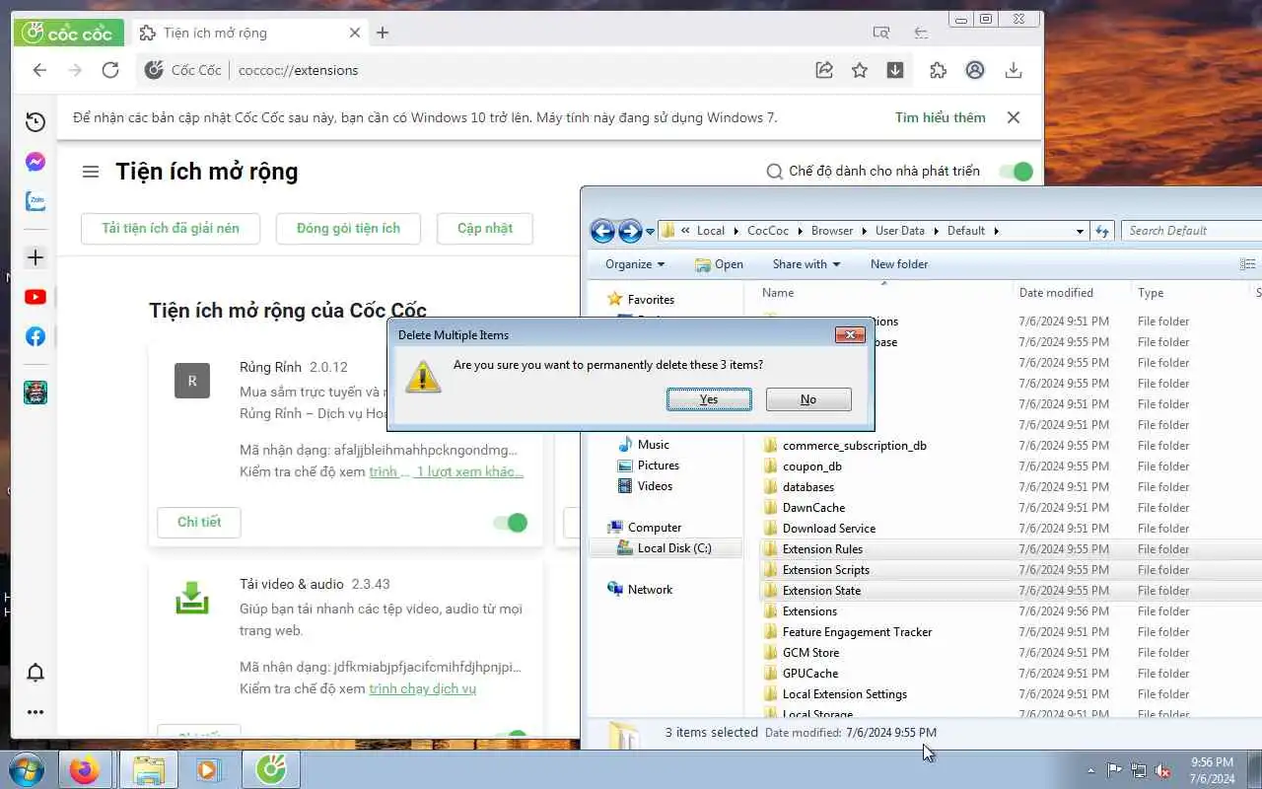
Task: Select Local Disk (C:) in navigation pane
Action: (665, 548)
